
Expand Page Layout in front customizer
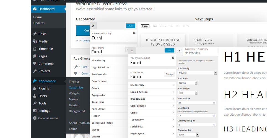coord(152,134)
